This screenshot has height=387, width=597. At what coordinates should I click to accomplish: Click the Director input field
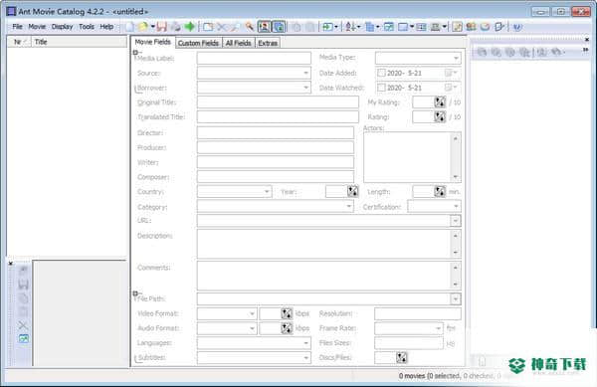click(x=276, y=132)
